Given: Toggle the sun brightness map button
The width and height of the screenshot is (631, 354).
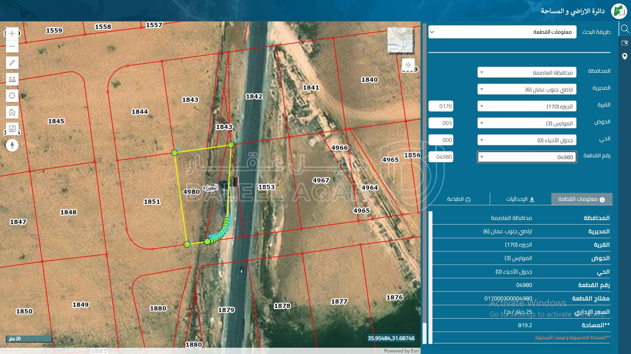Looking at the screenshot, I should [x=408, y=65].
